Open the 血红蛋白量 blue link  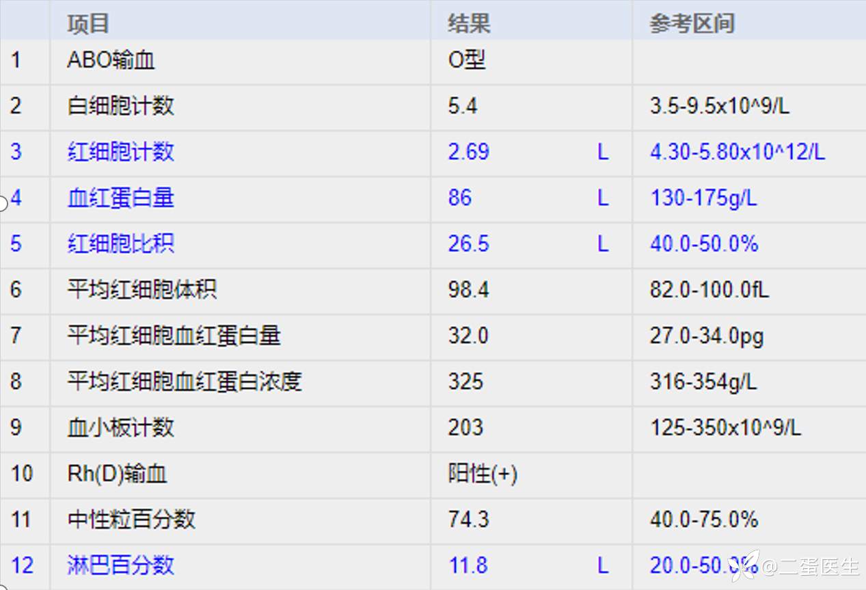pos(120,198)
